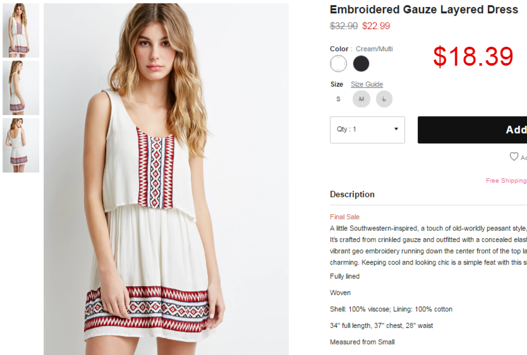Viewport: 527px width, 355px height.
Task: Click the Free Shipping link
Action: (506, 181)
